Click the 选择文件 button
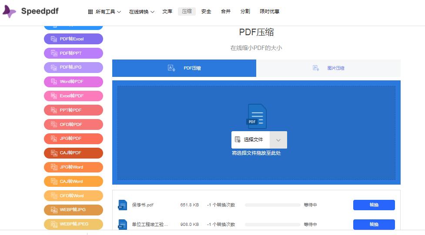Screen dimensions: 425x235 pos(251,140)
